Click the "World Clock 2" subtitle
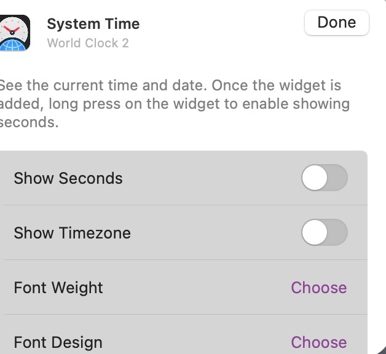Screen dimensions: 386x354 [88, 43]
